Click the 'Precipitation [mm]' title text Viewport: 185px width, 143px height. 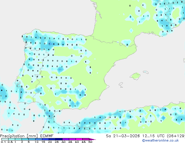(x=19, y=136)
